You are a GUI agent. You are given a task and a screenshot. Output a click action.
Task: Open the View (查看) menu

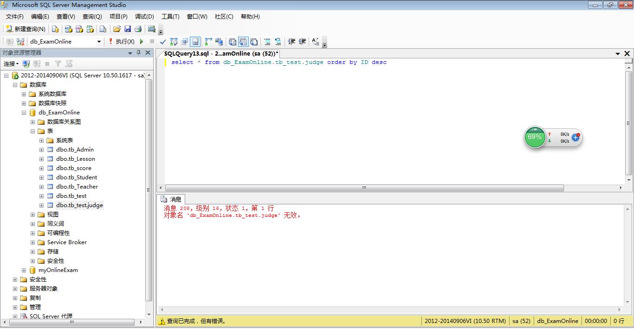pyautogui.click(x=66, y=17)
